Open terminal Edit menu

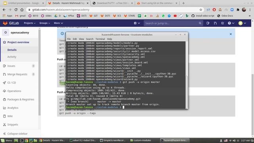pos(75,39)
